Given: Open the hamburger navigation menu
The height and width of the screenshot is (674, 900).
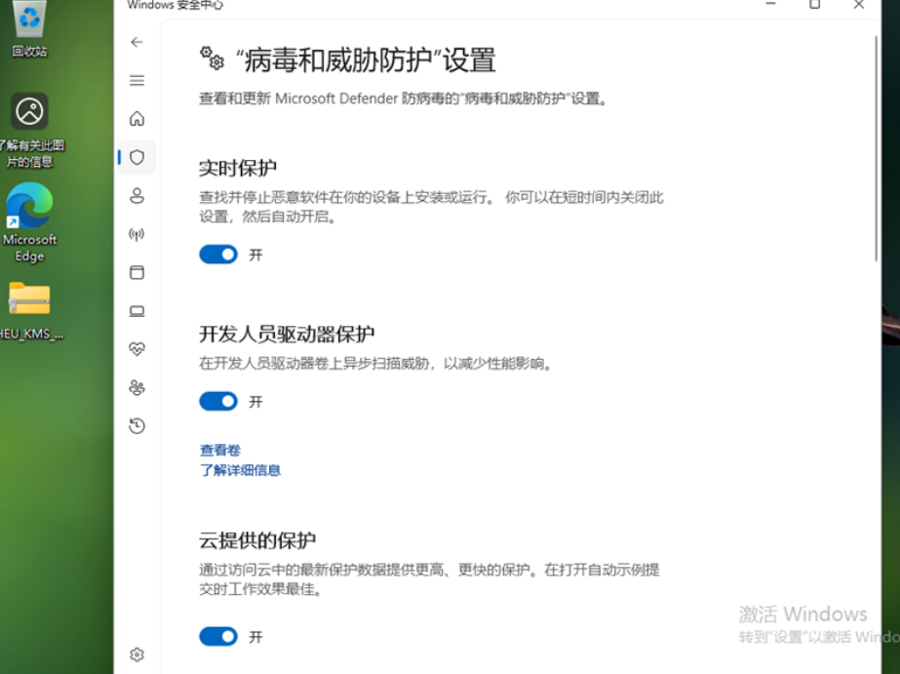Looking at the screenshot, I should tap(137, 80).
